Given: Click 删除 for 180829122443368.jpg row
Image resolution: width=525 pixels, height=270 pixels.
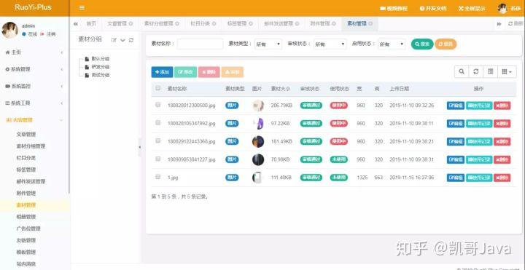Looking at the screenshot, I should pyautogui.click(x=502, y=142).
